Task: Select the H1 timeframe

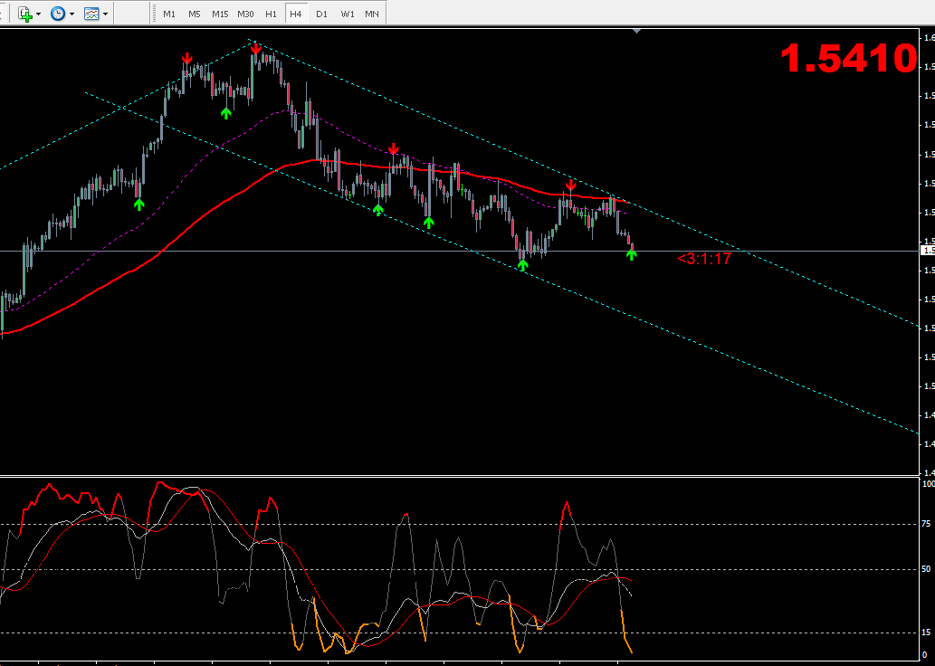Action: click(271, 14)
